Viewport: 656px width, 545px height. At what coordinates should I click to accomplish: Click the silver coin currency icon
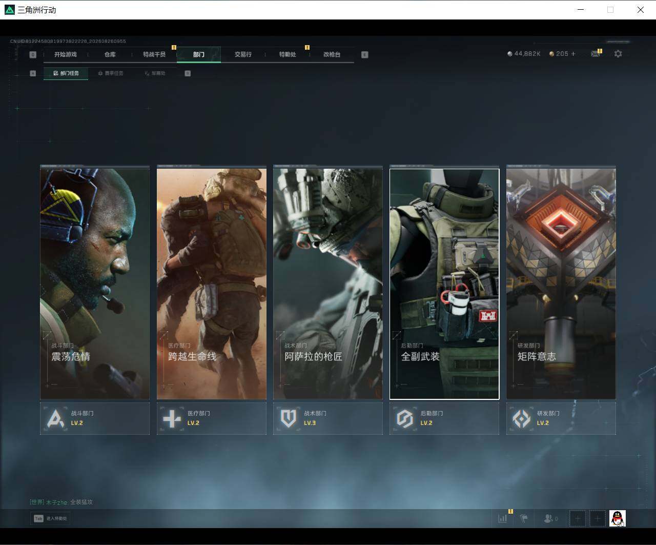point(509,54)
